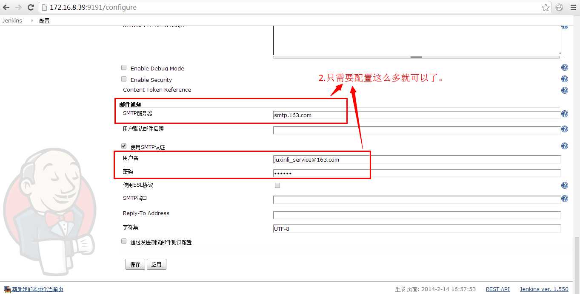Image resolution: width=580 pixels, height=294 pixels.
Task: Open help for 使用SSL协议 option
Action: (565, 185)
